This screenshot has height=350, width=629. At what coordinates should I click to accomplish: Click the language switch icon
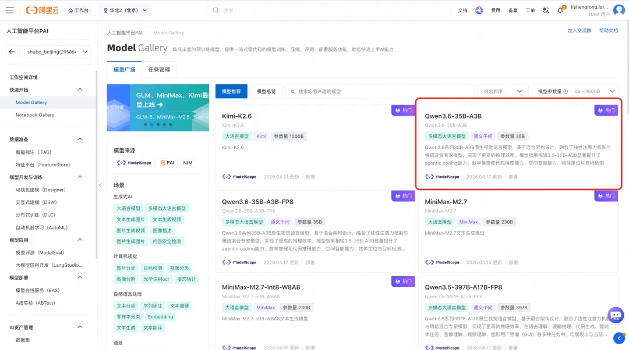(546, 10)
